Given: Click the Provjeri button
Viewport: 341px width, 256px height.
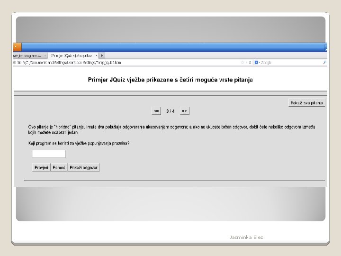Looking at the screenshot, I should click(x=41, y=167).
